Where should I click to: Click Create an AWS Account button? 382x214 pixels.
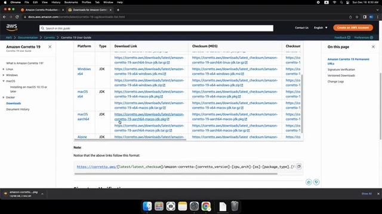353,28
